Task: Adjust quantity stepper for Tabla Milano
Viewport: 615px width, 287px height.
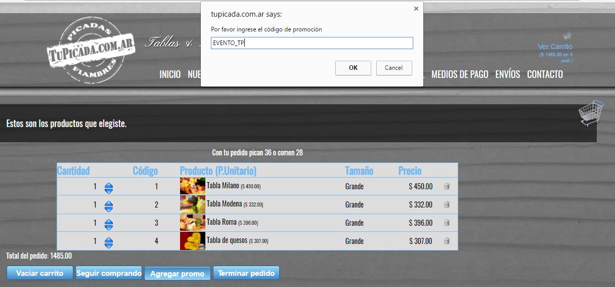Action: click(x=109, y=188)
